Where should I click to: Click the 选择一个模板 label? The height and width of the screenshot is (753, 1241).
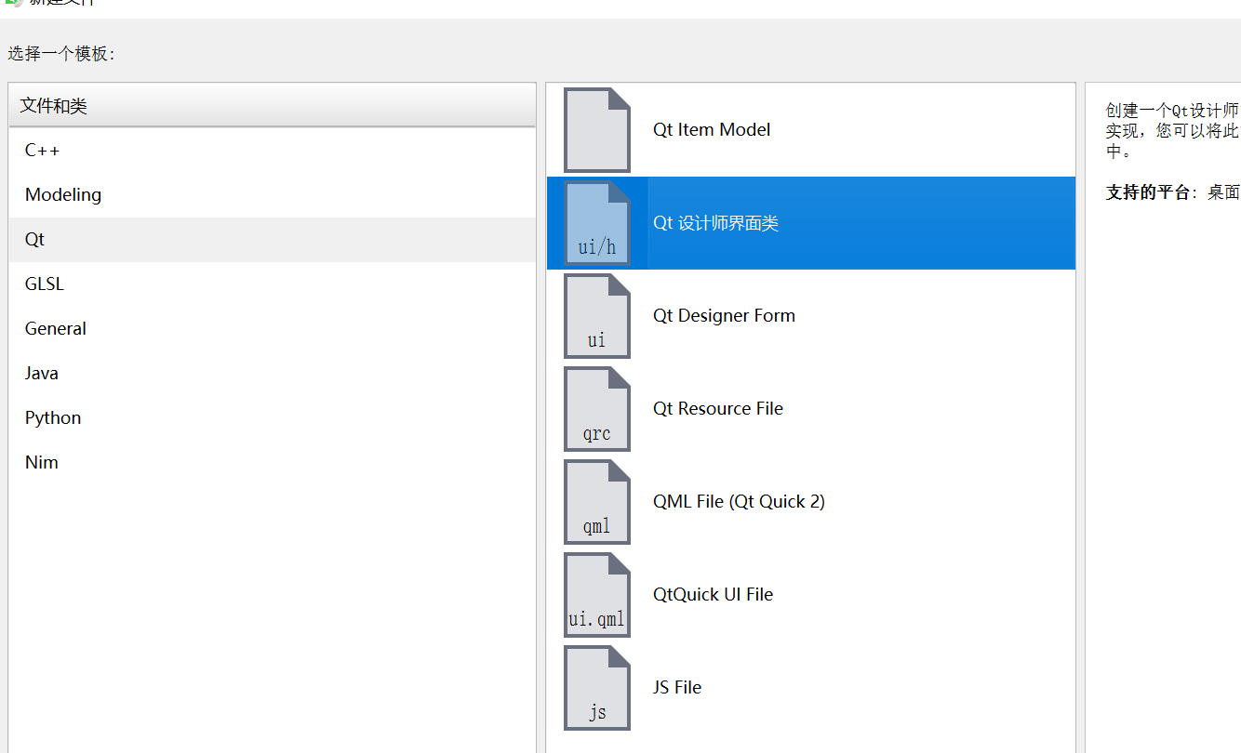pos(61,54)
